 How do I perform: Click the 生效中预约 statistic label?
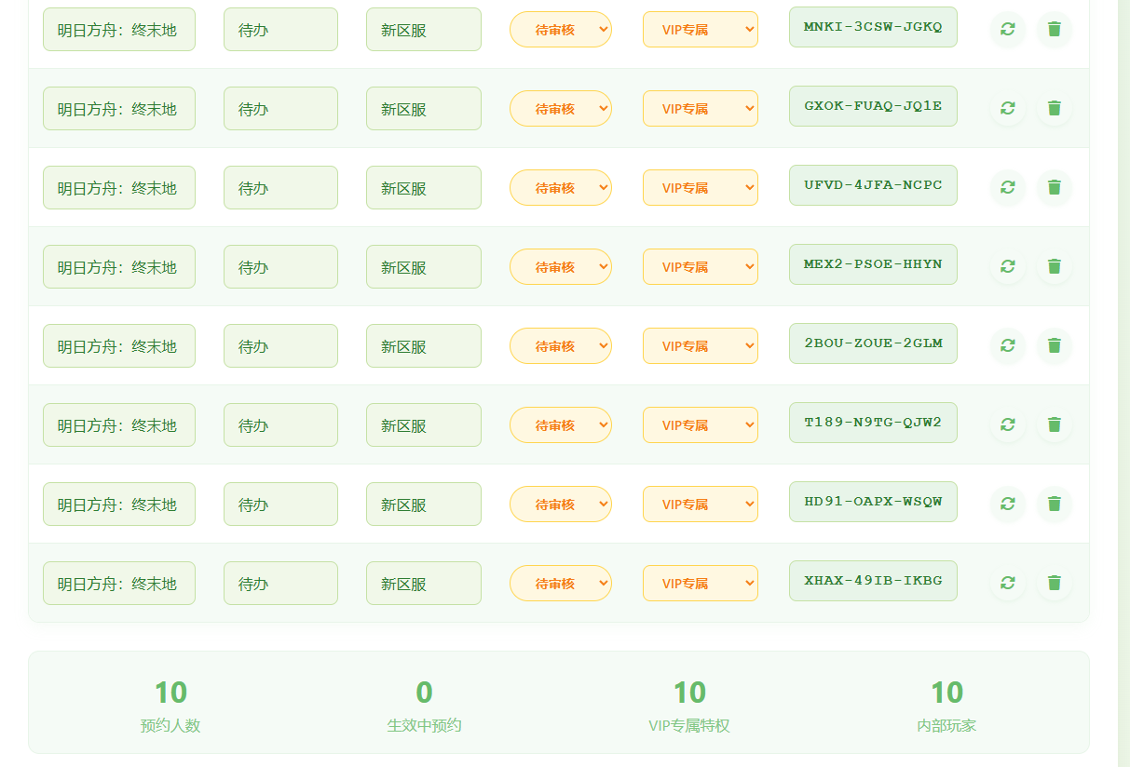pyautogui.click(x=424, y=726)
